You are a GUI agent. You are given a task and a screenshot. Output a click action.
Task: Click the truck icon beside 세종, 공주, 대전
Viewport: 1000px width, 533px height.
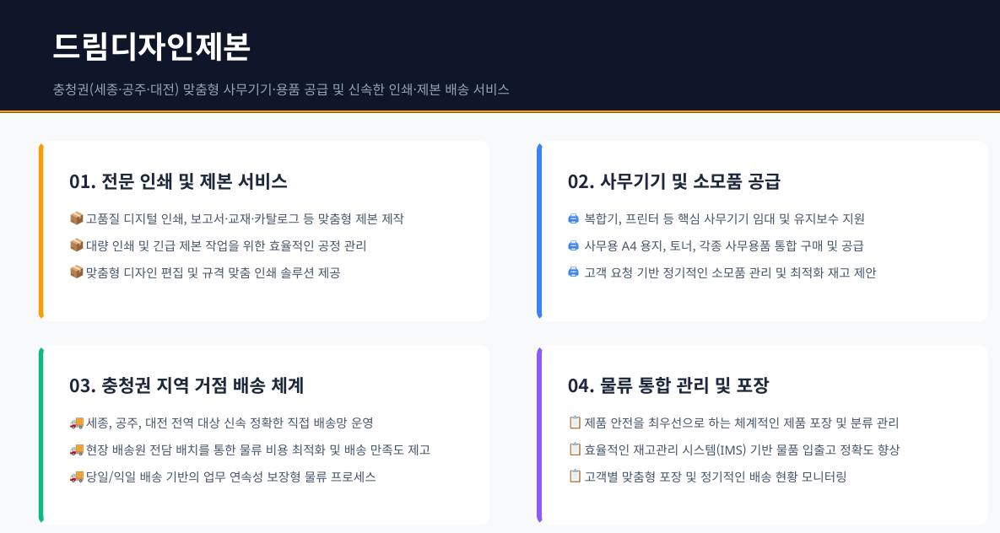coord(77,423)
